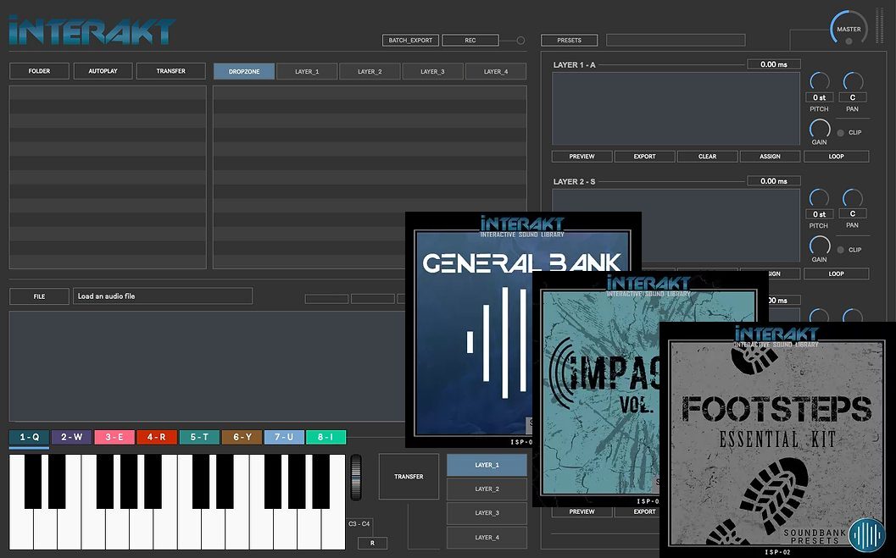
Task: Toggle AUTOPLAY mode
Action: pyautogui.click(x=103, y=70)
